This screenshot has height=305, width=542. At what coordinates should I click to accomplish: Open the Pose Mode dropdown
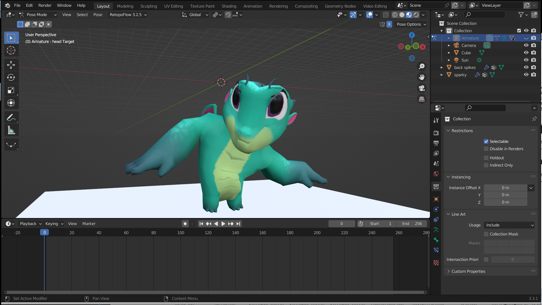click(38, 15)
